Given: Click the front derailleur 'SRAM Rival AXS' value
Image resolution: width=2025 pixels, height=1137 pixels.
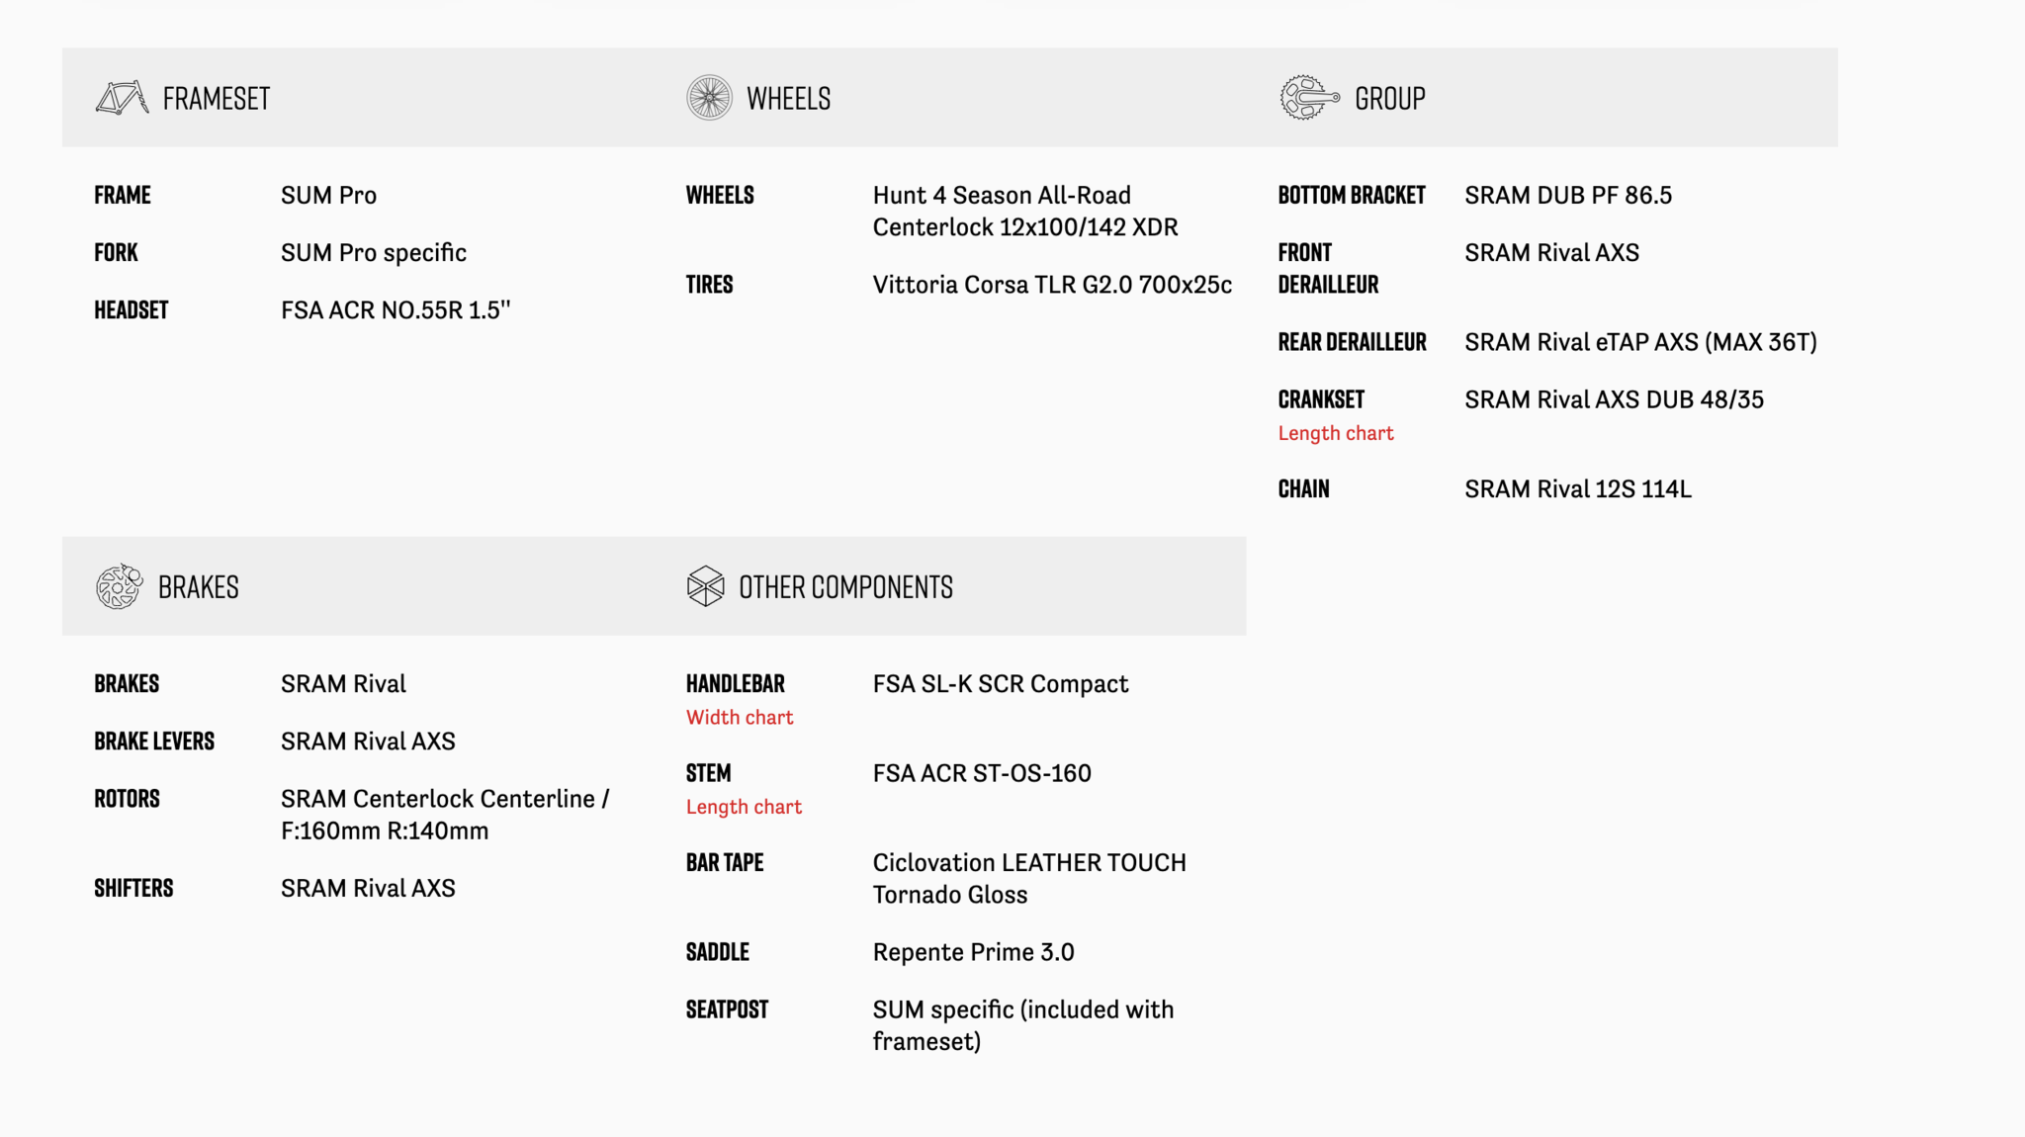Looking at the screenshot, I should pos(1551,252).
